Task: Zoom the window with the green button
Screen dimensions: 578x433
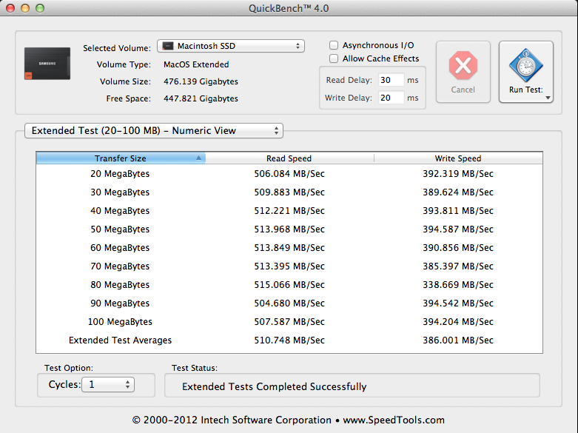Action: coord(40,8)
